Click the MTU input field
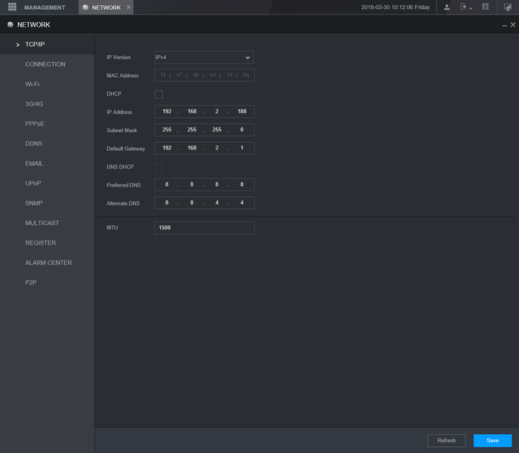This screenshot has width=519, height=453. pos(204,227)
